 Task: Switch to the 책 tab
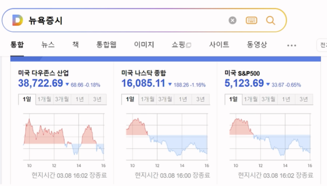coord(76,44)
